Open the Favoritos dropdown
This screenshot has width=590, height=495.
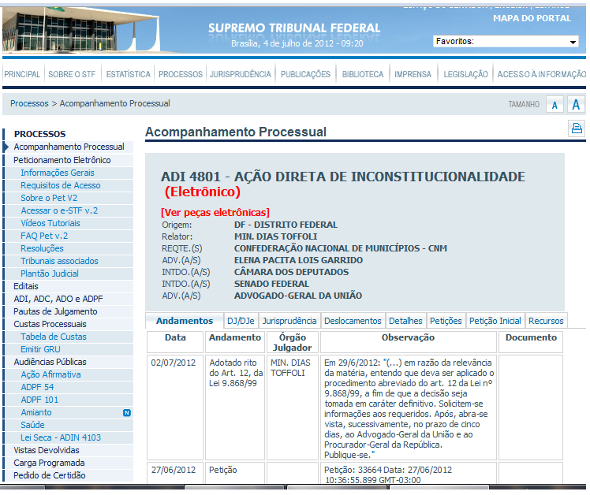[x=506, y=41]
